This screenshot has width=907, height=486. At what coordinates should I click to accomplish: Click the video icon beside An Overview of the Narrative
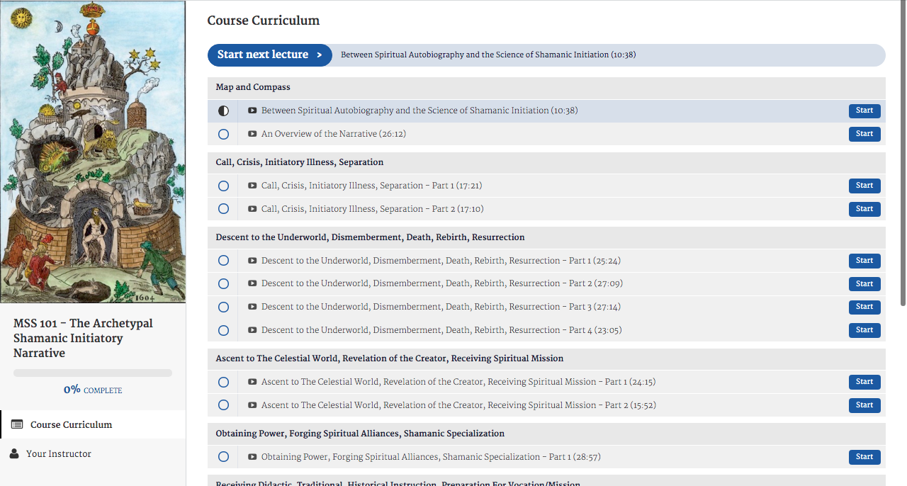252,134
